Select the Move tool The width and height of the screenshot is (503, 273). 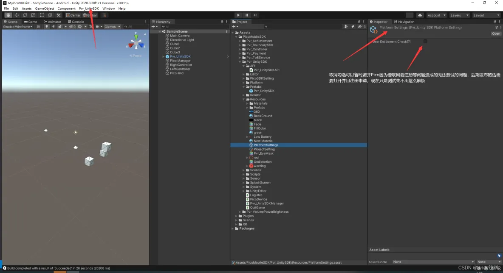17,15
